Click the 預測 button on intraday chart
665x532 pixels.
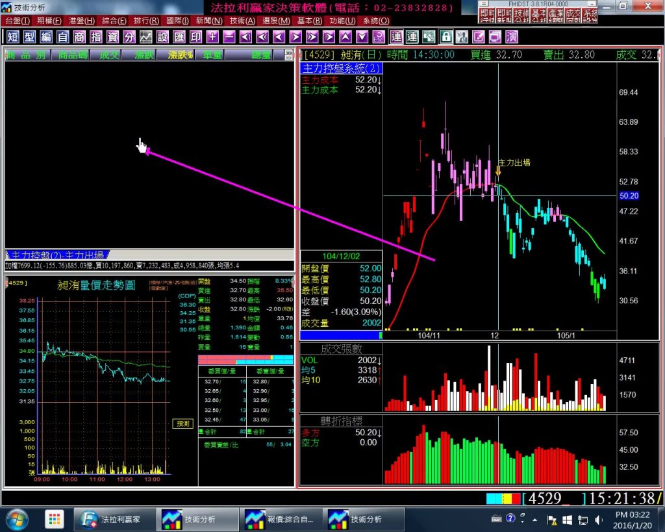pos(182,424)
